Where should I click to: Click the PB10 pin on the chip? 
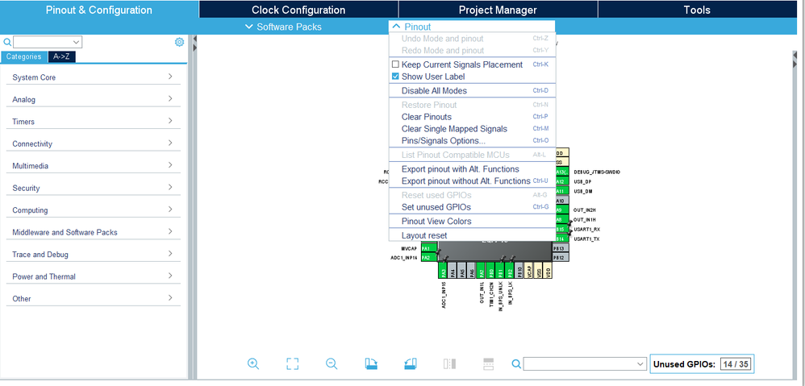(x=519, y=270)
